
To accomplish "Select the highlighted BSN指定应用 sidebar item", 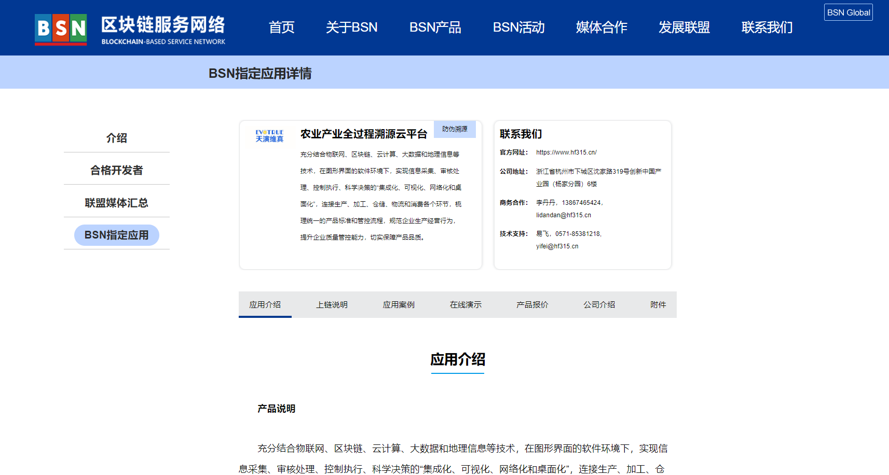I will point(117,235).
